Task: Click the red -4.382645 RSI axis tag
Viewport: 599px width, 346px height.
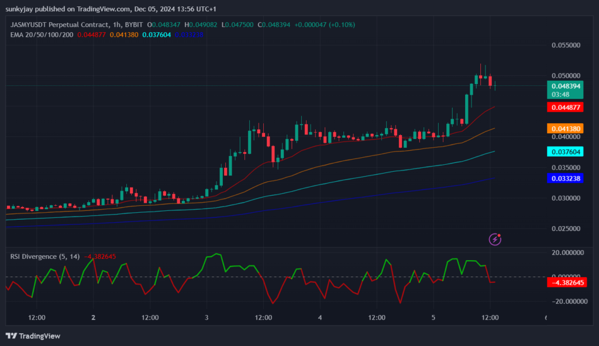Action: pos(566,282)
